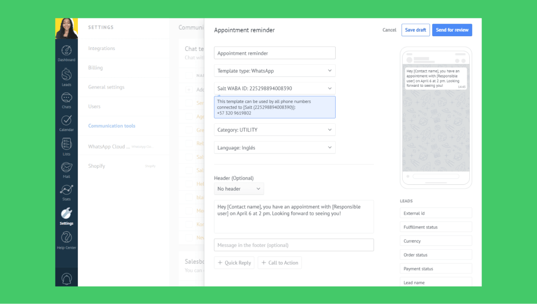537x304 pixels.
Task: Click the Send for review button
Action: pos(452,30)
